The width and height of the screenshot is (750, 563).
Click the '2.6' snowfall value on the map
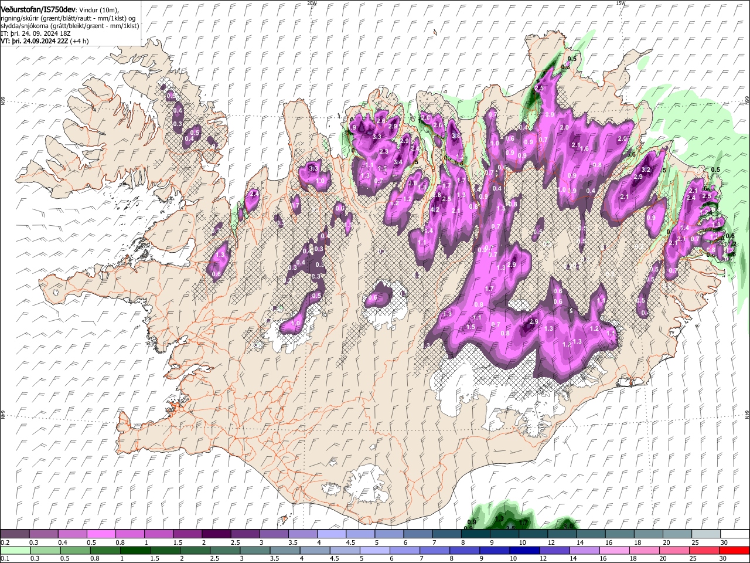pos(381,121)
